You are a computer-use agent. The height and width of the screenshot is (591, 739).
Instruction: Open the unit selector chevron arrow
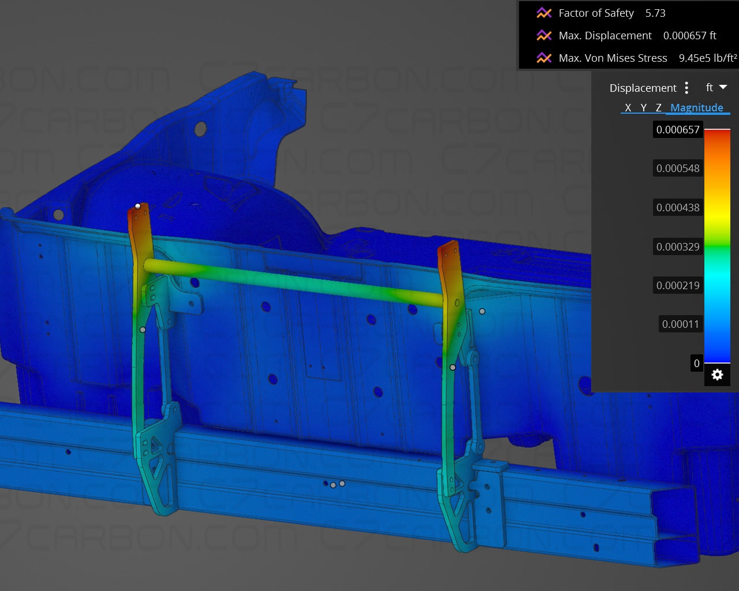[x=723, y=87]
